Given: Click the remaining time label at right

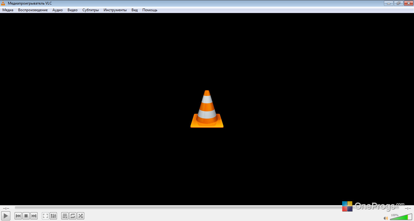Looking at the screenshot, I should 408,208.
